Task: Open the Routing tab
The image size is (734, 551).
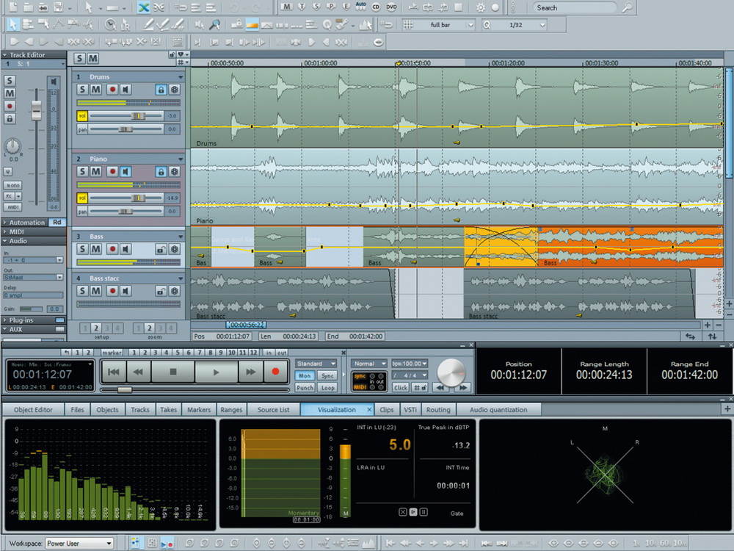Action: [438, 409]
